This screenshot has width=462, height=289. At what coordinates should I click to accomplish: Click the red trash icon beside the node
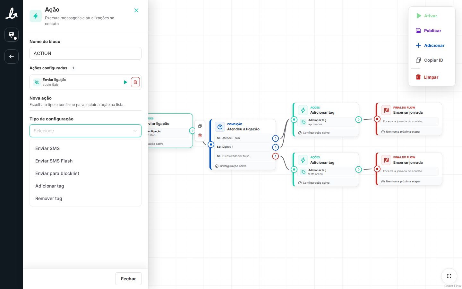coord(200,136)
